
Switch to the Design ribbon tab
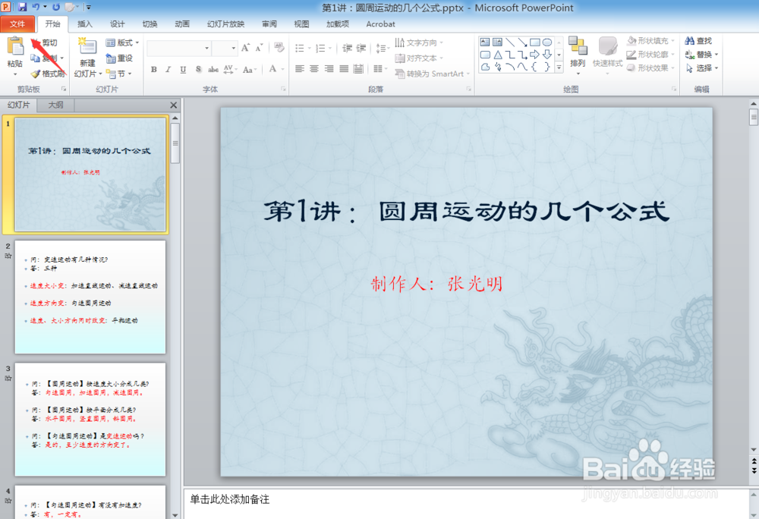coord(117,24)
